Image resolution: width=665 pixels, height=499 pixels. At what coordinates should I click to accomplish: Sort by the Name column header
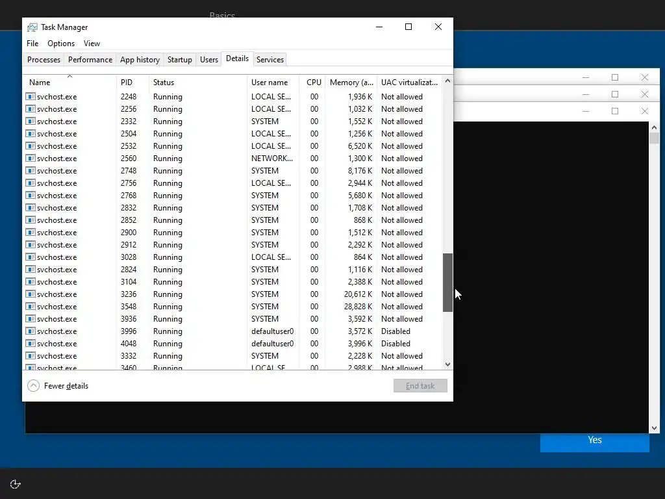click(69, 83)
